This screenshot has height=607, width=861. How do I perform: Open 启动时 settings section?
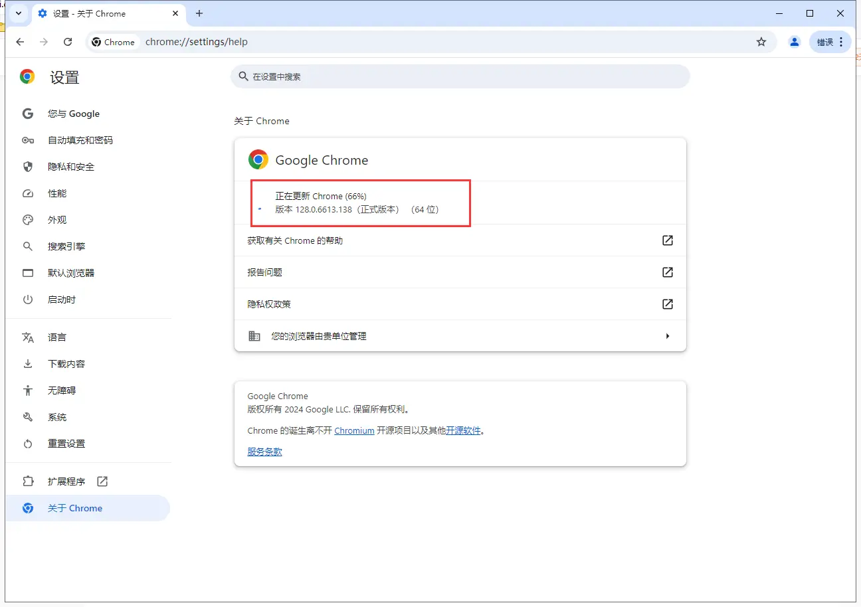88,300
